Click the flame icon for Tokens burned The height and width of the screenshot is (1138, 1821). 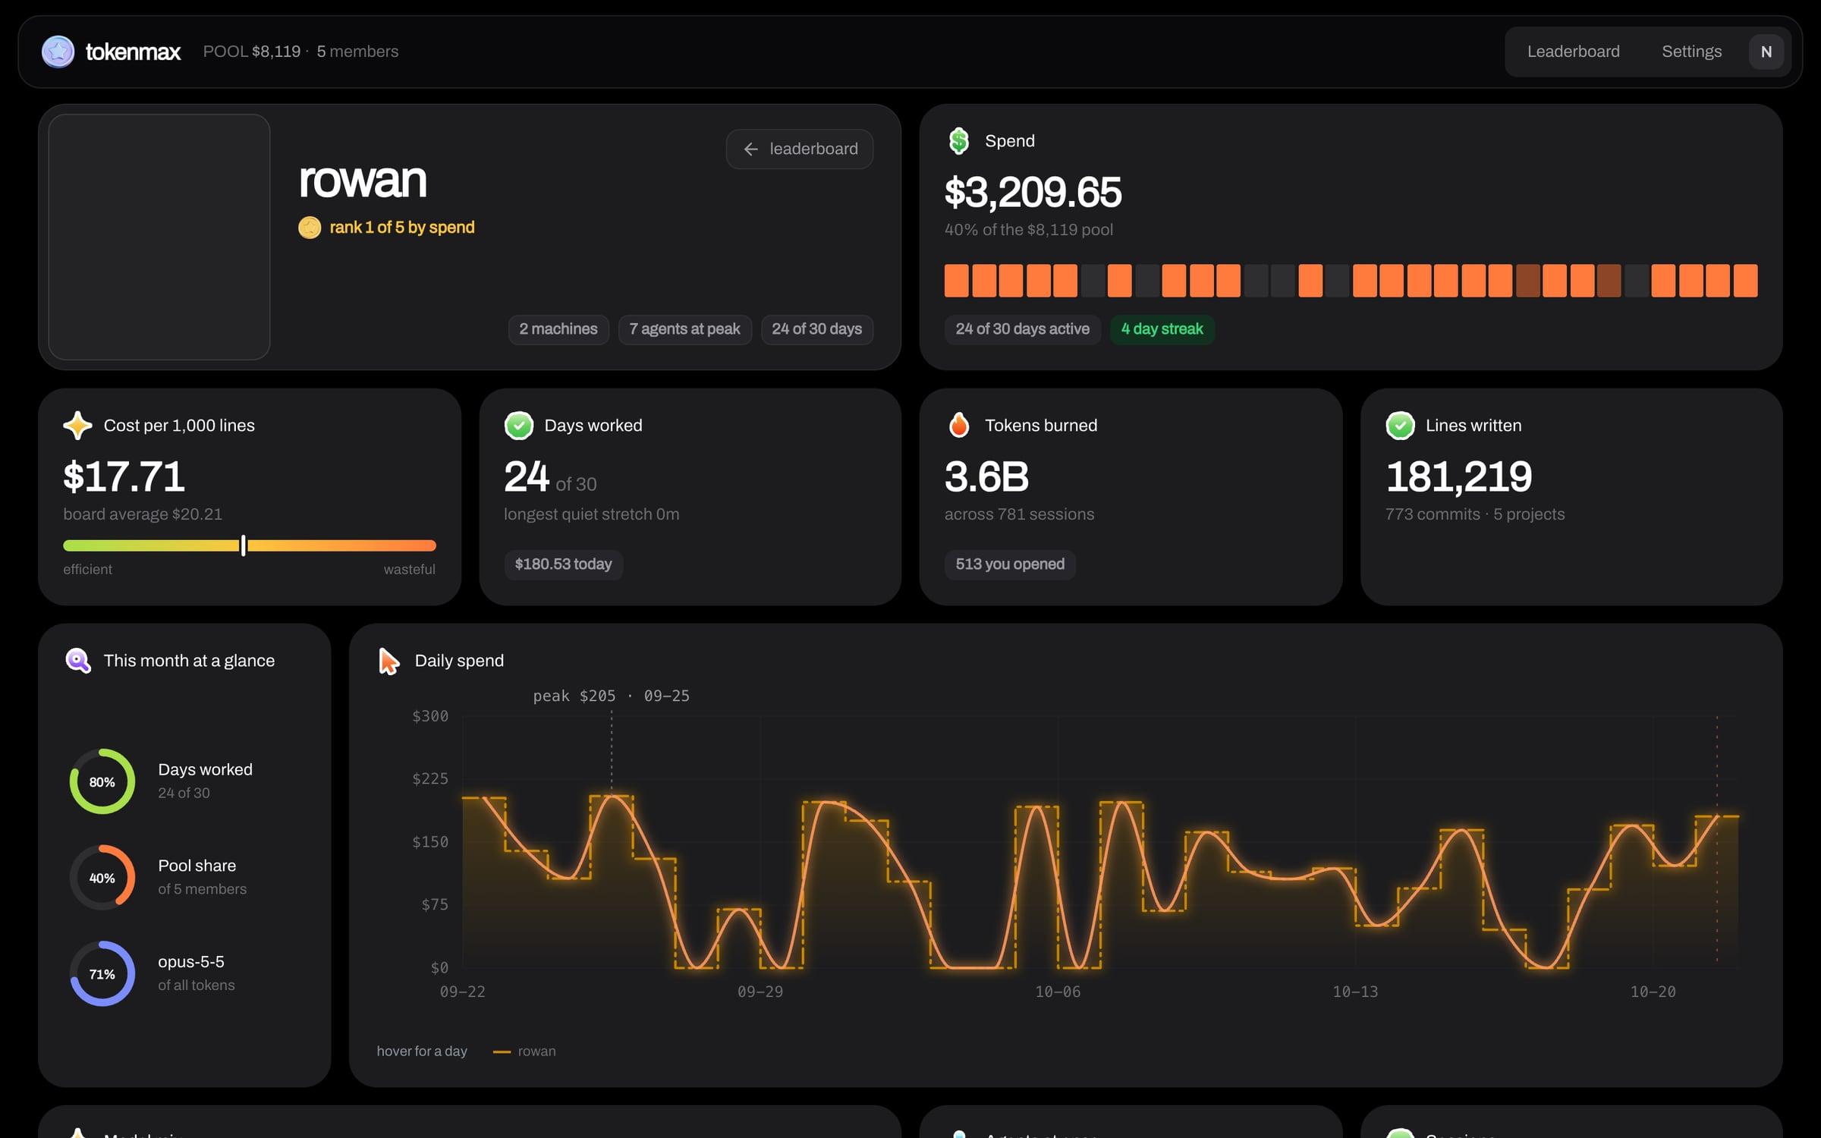[x=959, y=425]
